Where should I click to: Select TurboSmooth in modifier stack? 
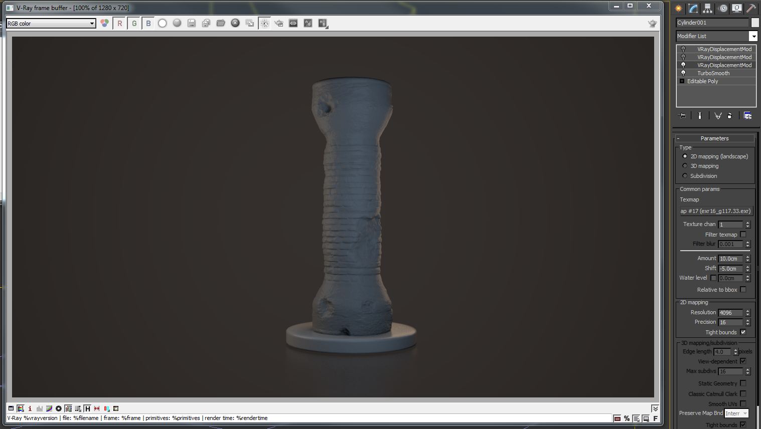(x=713, y=73)
